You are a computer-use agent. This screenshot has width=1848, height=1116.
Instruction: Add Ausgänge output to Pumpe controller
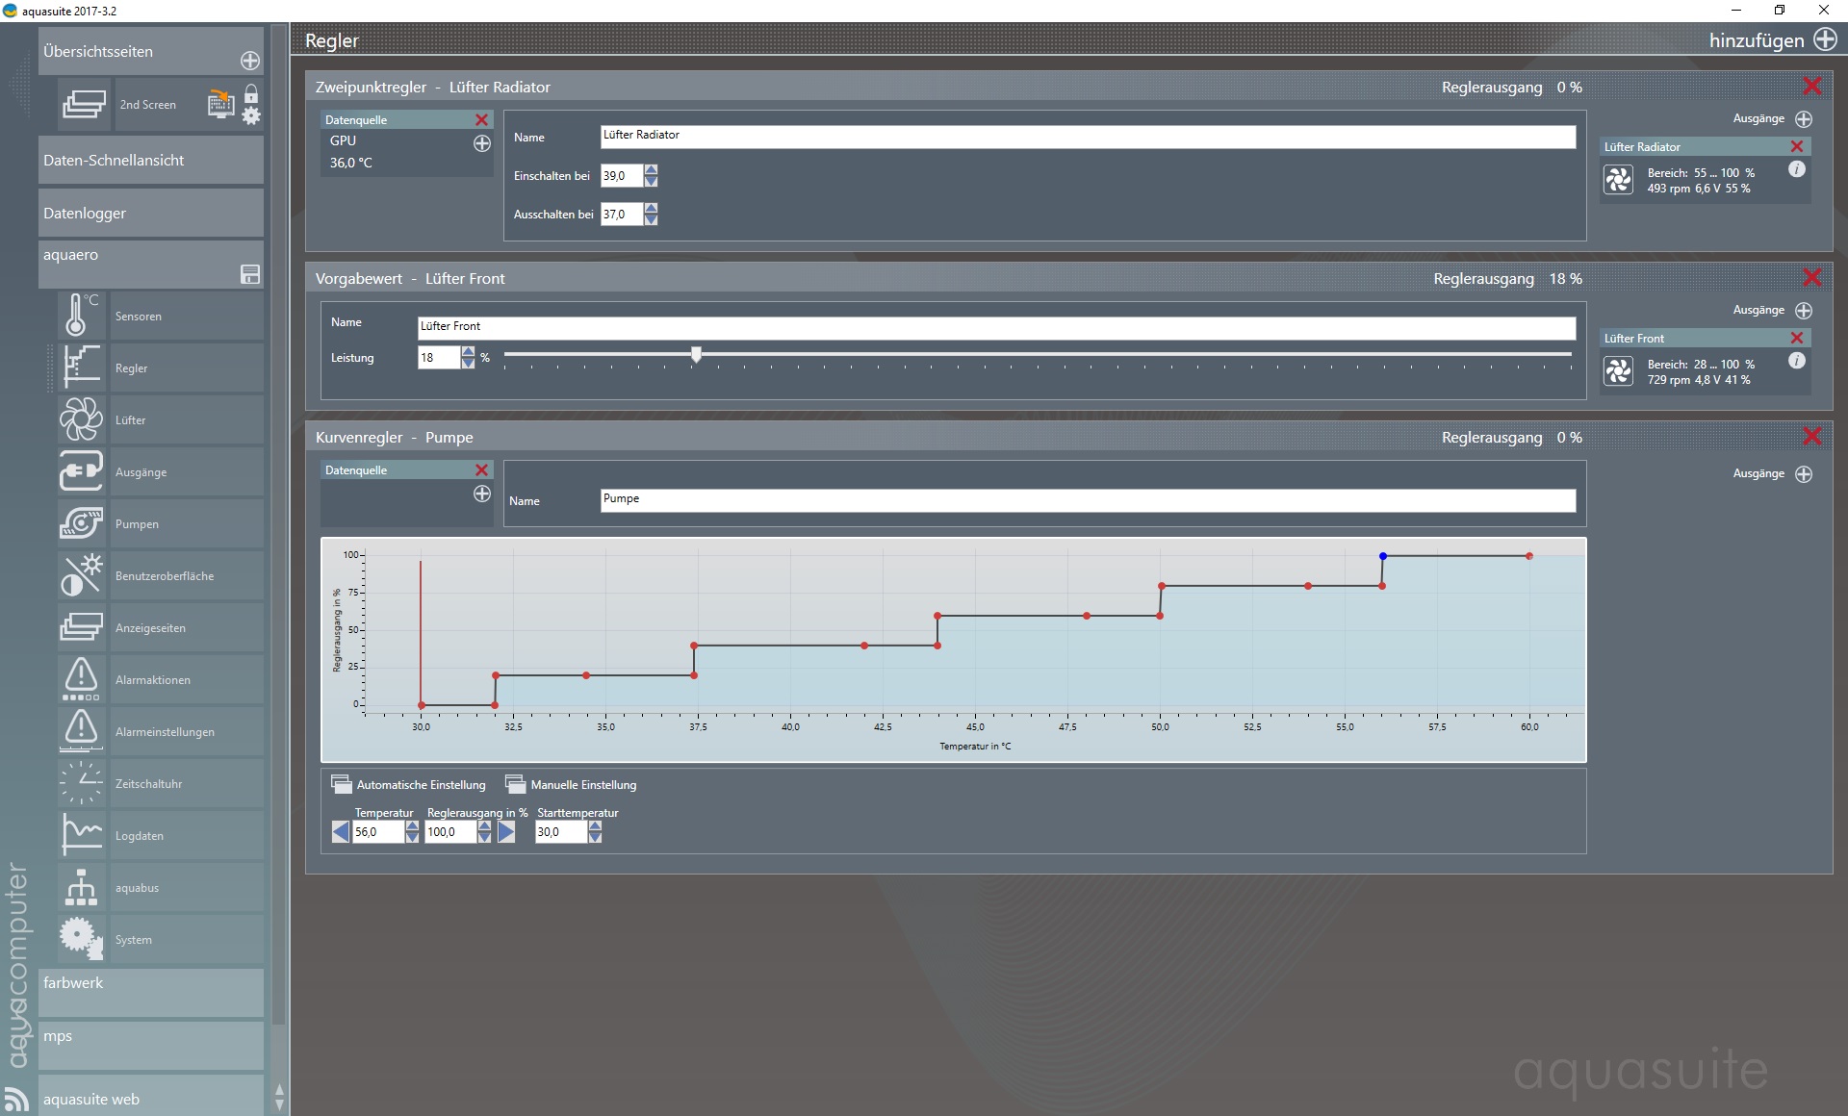pyautogui.click(x=1803, y=474)
